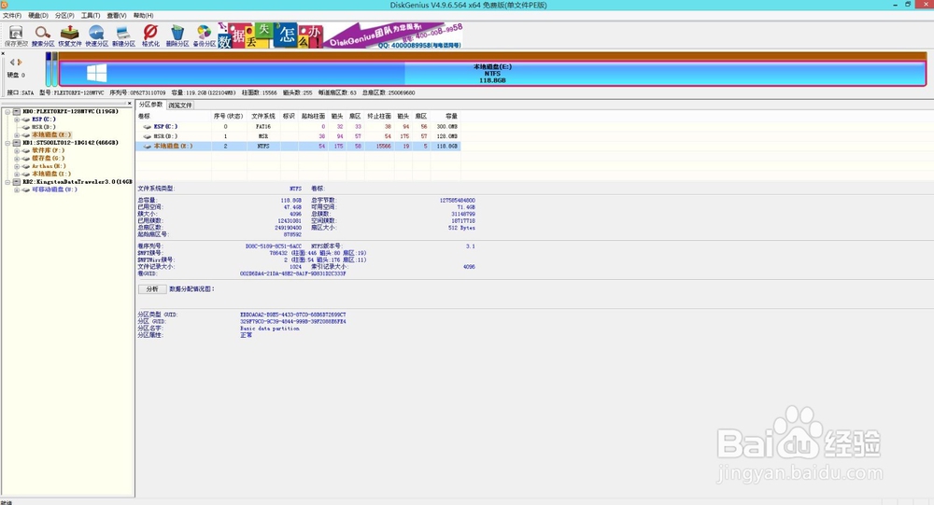The height and width of the screenshot is (505, 934).
Task: Open the 查看(V) menu
Action: click(117, 16)
